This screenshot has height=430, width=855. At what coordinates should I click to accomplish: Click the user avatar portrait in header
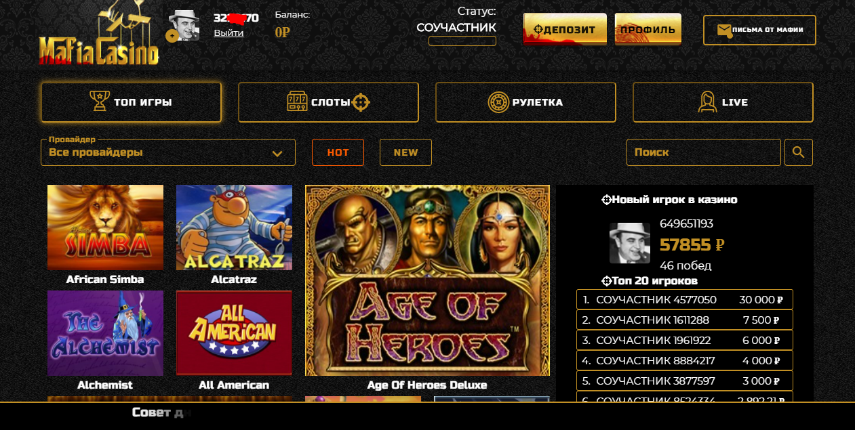184,26
